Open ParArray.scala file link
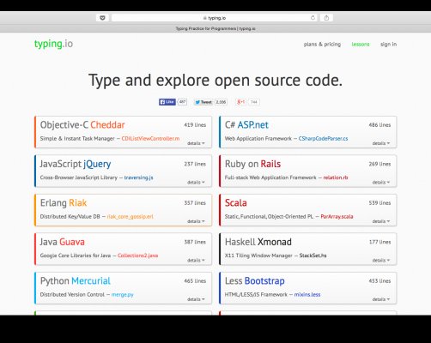The image size is (431, 343). 337,217
